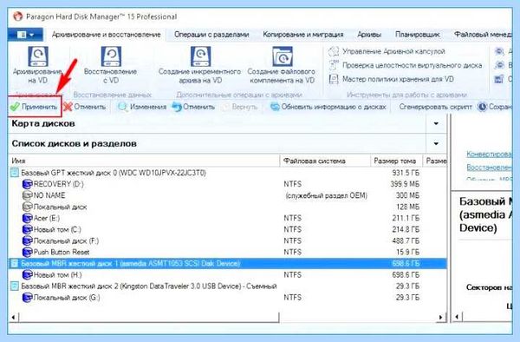Collapse the GPT disk 0 tree node
This screenshot has width=520, height=342.
click(x=14, y=173)
